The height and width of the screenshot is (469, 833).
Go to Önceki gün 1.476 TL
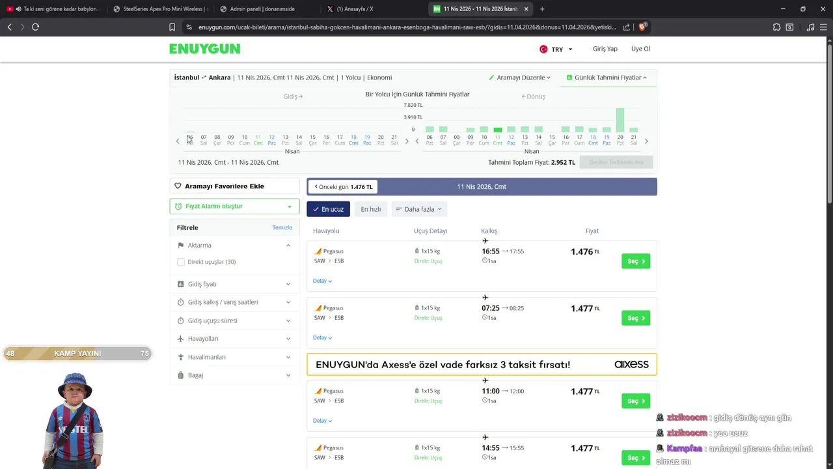click(x=343, y=187)
